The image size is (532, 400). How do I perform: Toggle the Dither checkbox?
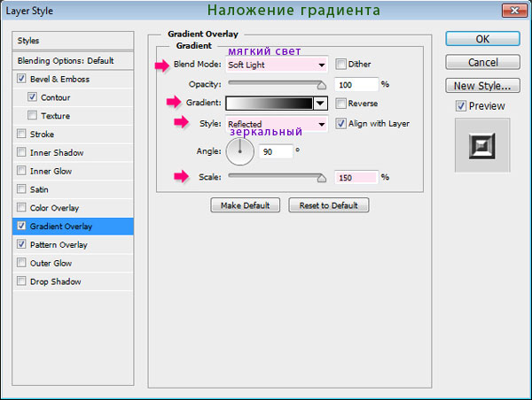340,64
